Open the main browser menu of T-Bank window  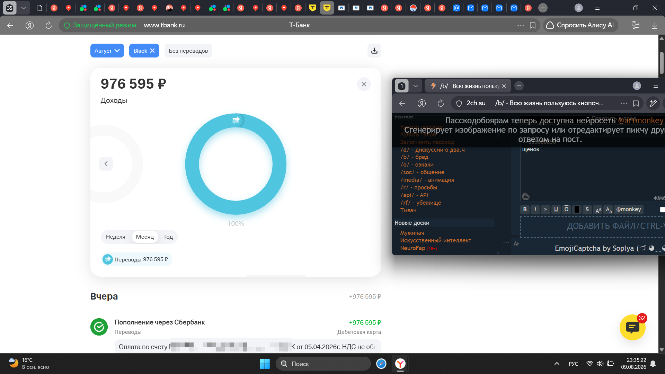click(x=597, y=8)
